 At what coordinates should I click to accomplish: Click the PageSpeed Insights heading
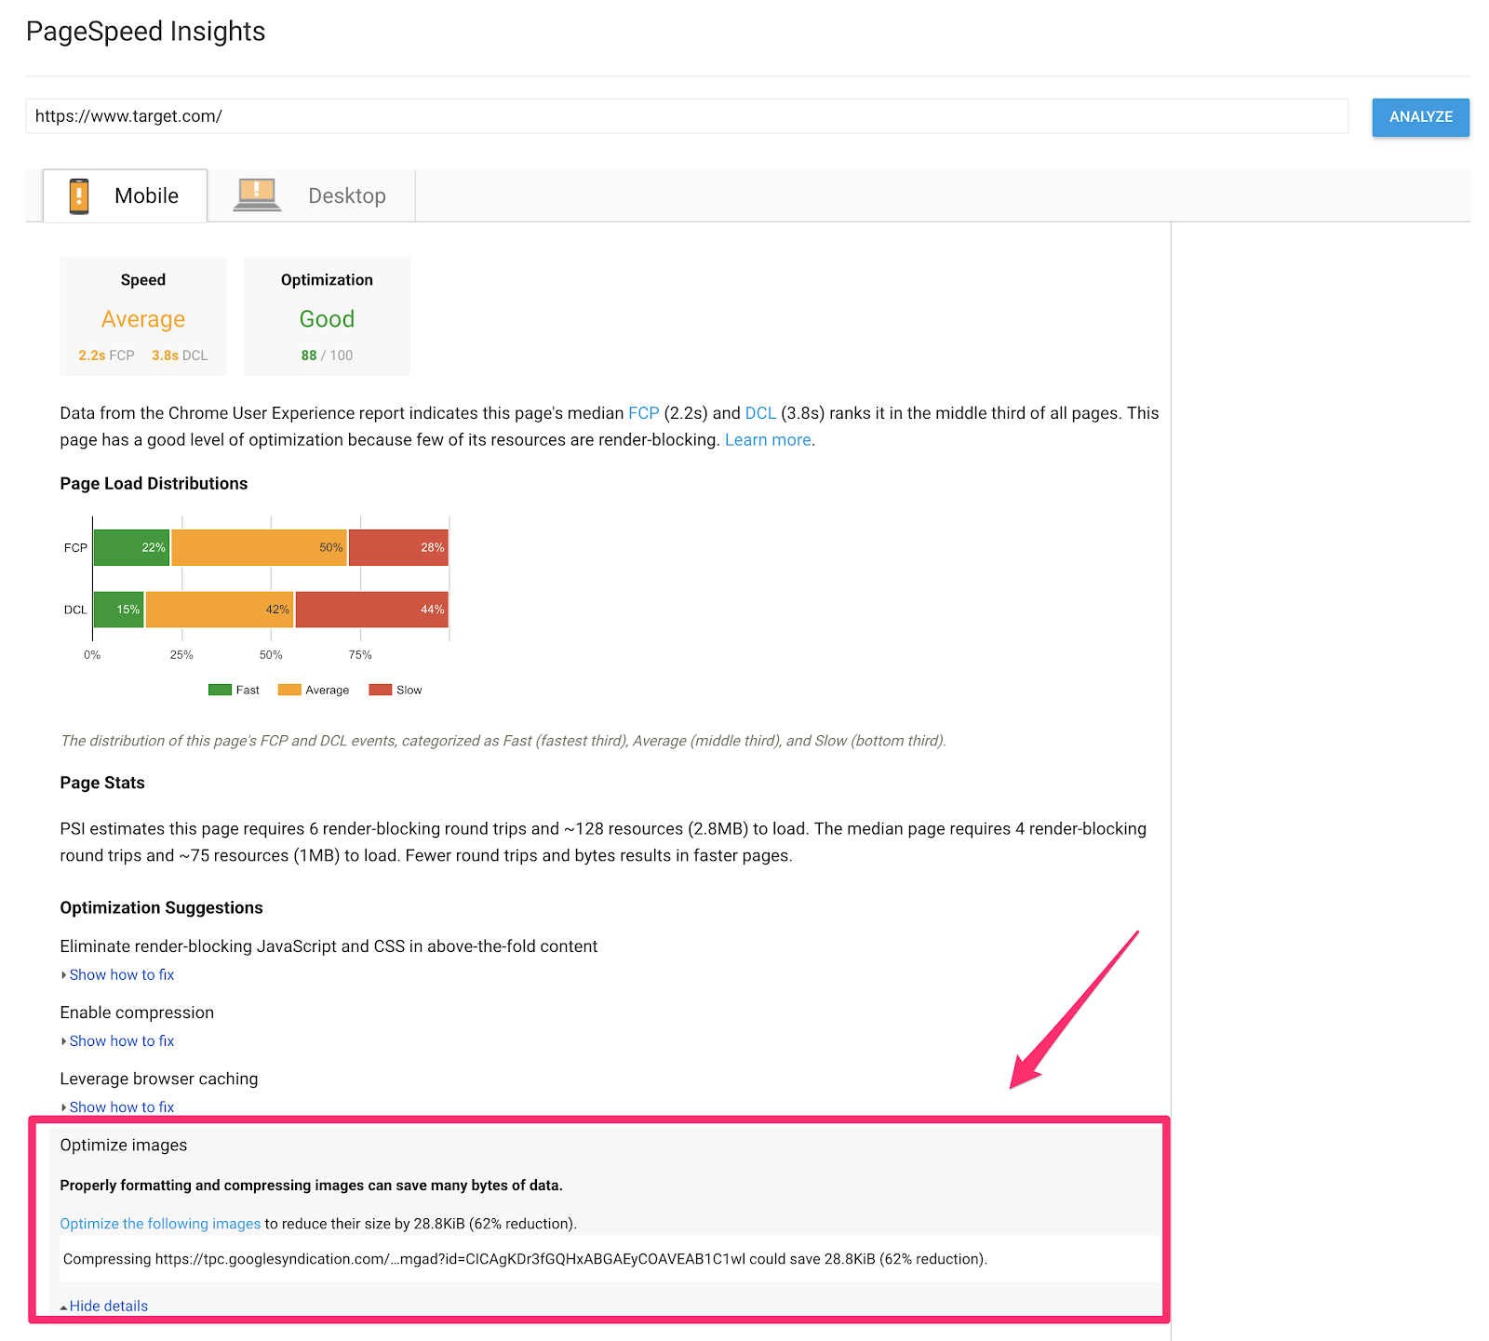click(146, 31)
